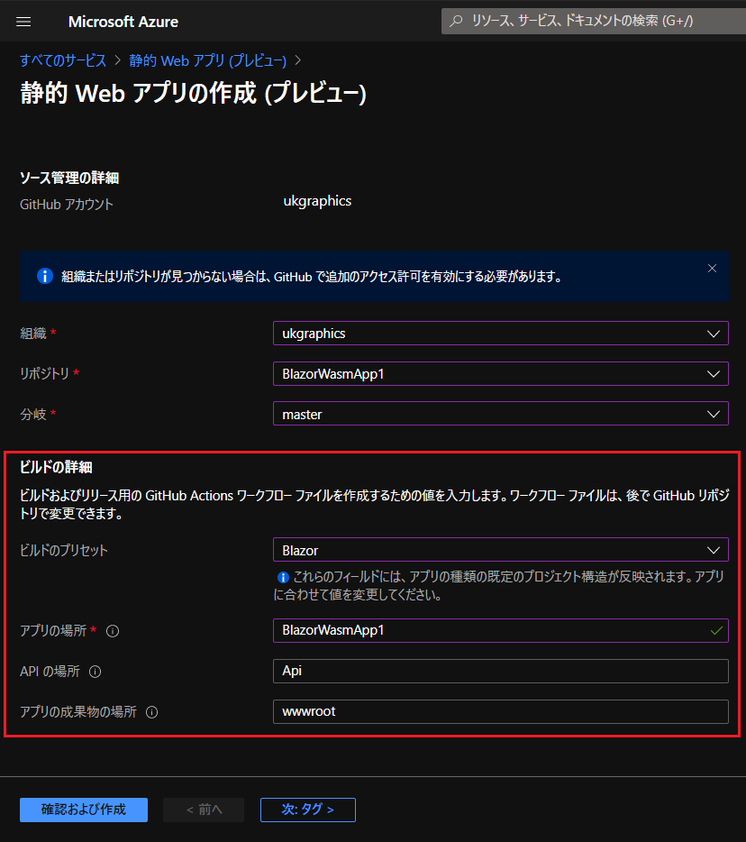Go to 静的 Web アプリ (プレビュー) breadcrumb
Viewport: 746px width, 842px height.
click(x=208, y=60)
